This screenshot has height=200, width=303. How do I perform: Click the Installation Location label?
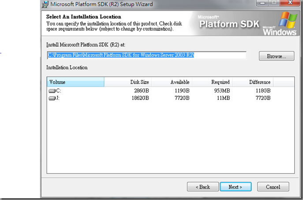[x=67, y=67]
